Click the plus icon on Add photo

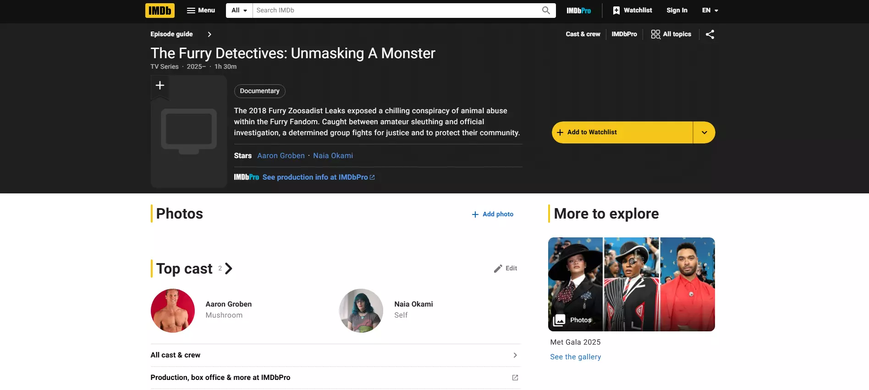475,214
